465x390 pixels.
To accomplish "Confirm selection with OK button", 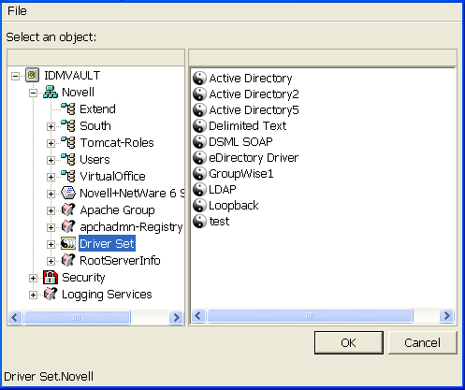I will click(x=349, y=342).
